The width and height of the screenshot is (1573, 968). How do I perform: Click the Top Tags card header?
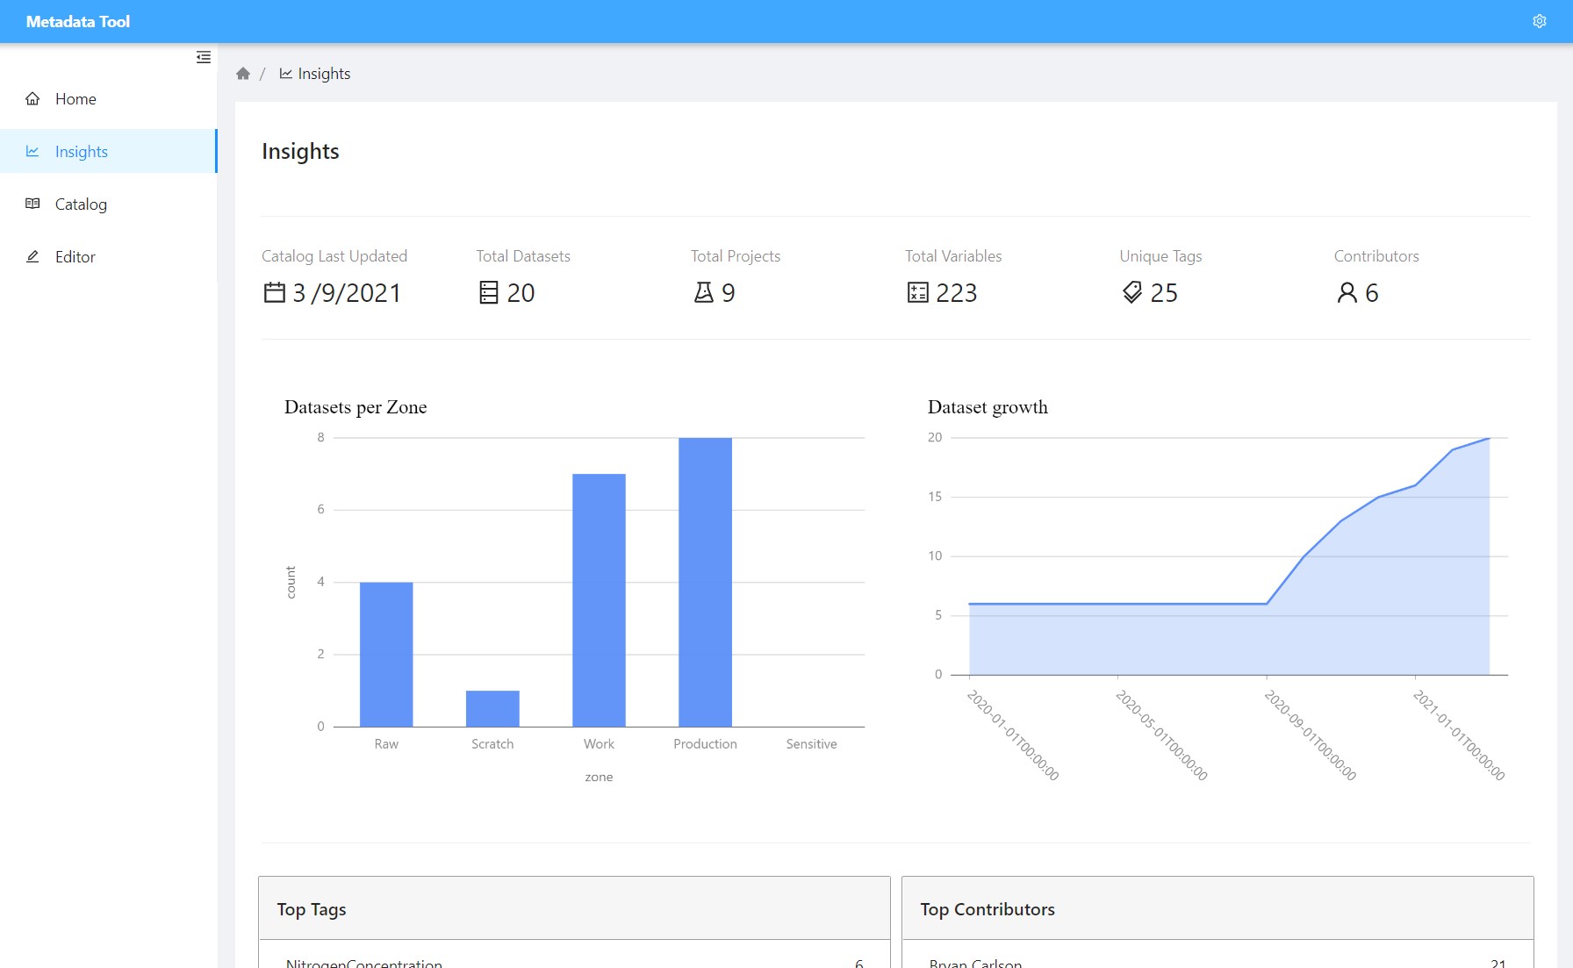click(574, 908)
